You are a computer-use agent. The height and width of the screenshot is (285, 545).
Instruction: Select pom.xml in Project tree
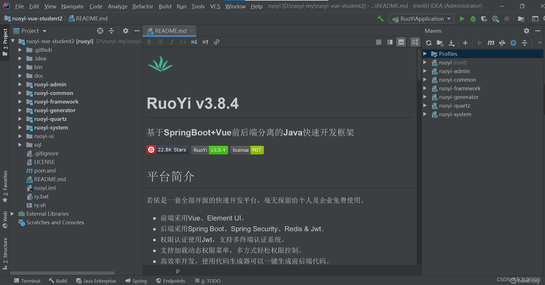(x=45, y=171)
